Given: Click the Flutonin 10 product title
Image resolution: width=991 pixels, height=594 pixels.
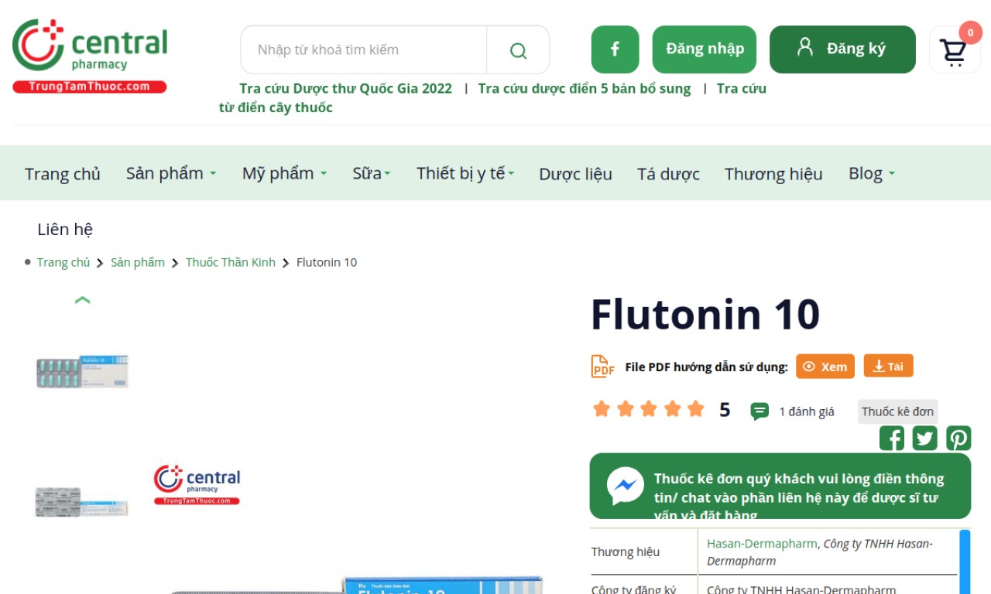Looking at the screenshot, I should click(x=705, y=314).
